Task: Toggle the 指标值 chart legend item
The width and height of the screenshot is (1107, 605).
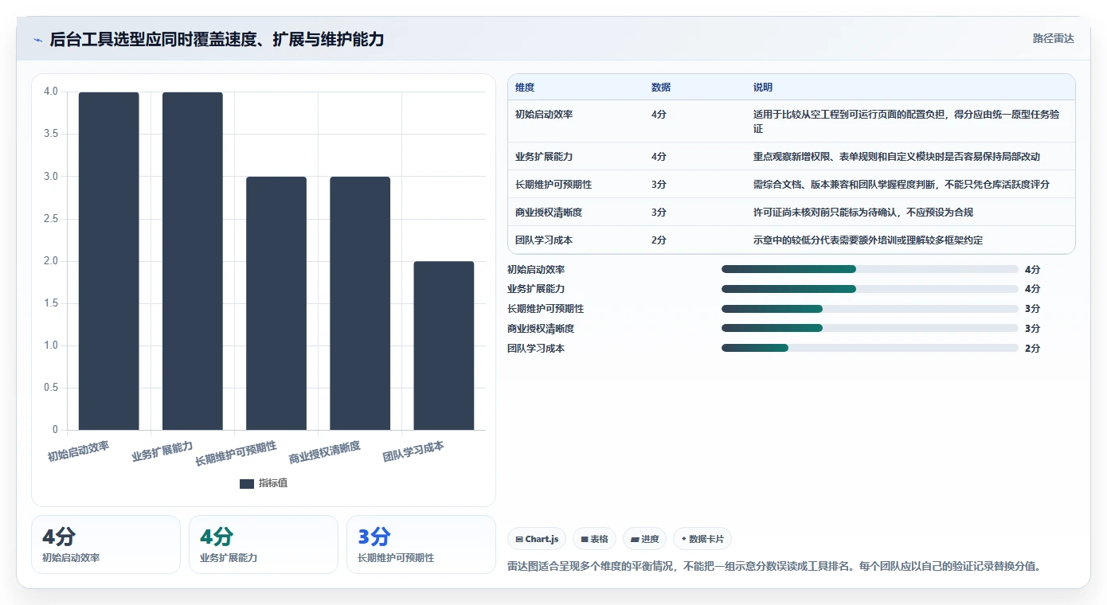Action: tap(264, 483)
